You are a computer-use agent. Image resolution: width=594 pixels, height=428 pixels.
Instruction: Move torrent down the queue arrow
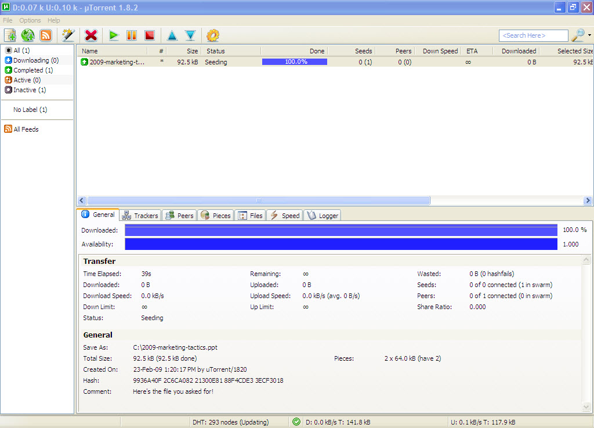[190, 35]
